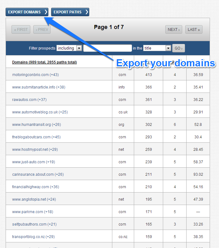219x248 pixels.
Task: Click the Export Paths button
Action: (70, 12)
